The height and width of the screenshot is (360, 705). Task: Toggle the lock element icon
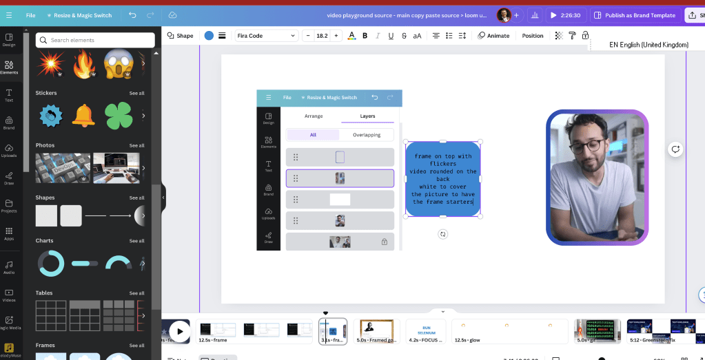585,36
